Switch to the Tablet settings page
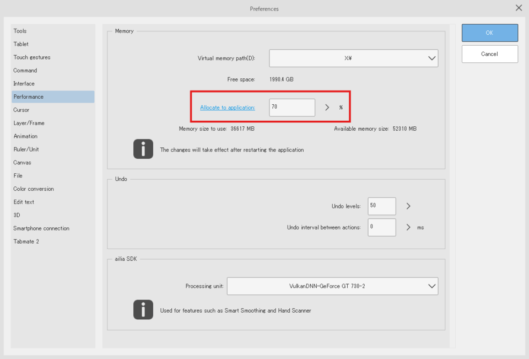This screenshot has height=359, width=529. 20,44
